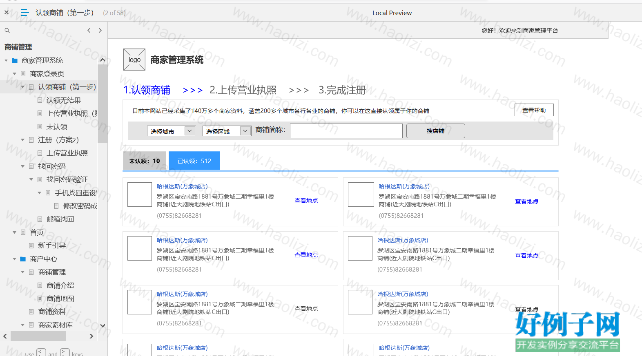The width and height of the screenshot is (642, 356).
Task: Click thumbnail of third left shop card
Action: click(140, 302)
